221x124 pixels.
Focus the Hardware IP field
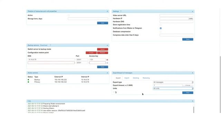point(174,19)
